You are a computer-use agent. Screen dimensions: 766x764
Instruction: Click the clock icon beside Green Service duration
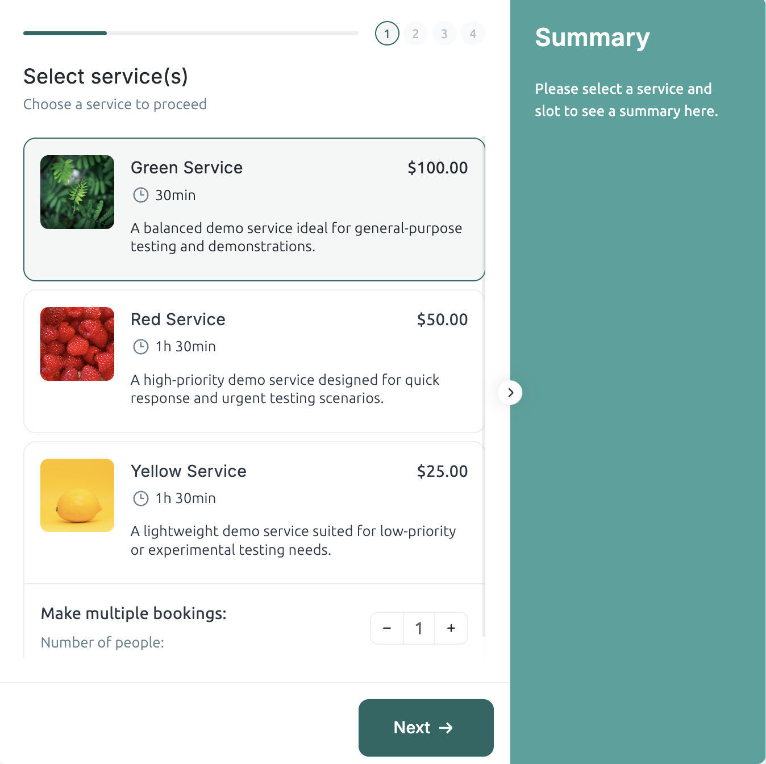click(141, 195)
